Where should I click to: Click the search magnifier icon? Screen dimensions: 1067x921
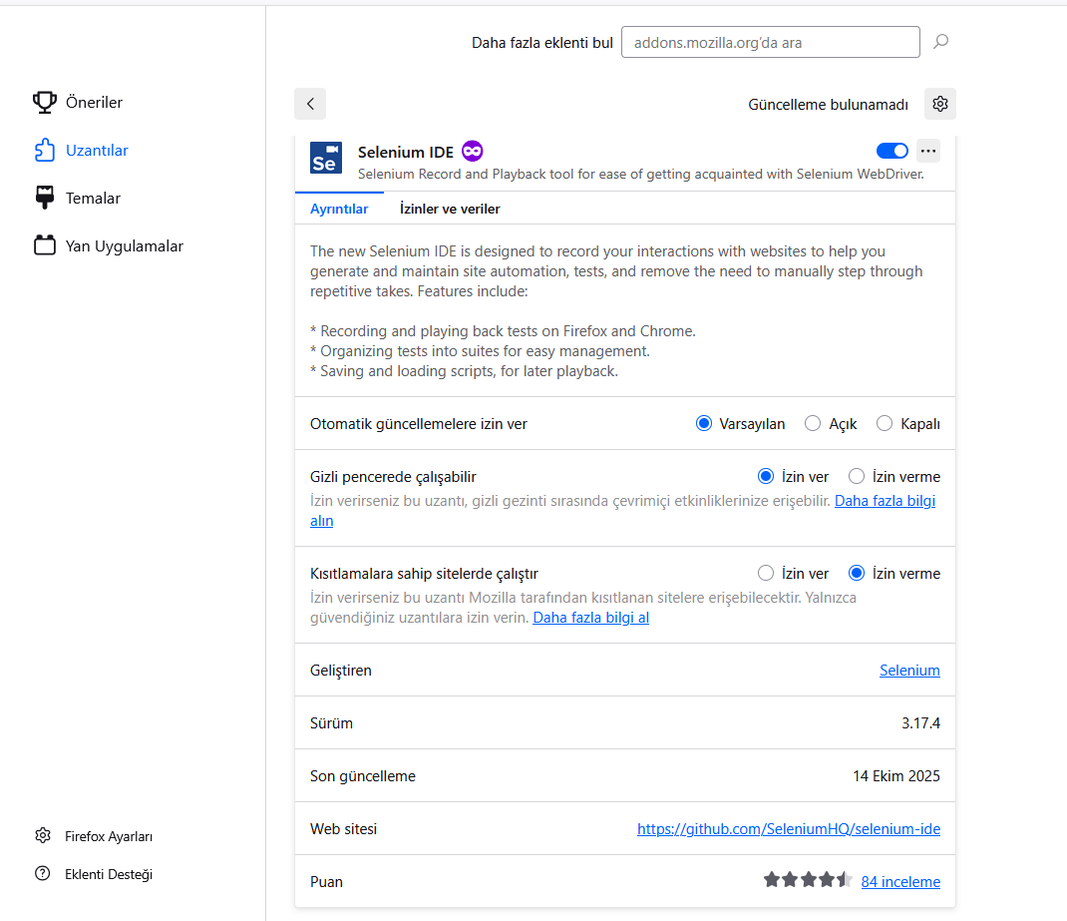(x=940, y=42)
